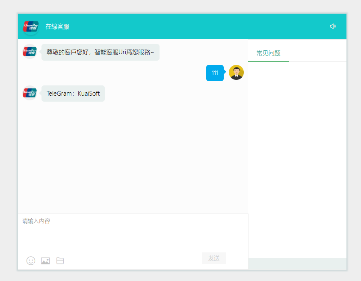Click the 在線客服 header title
This screenshot has height=281, width=361.
pos(57,26)
